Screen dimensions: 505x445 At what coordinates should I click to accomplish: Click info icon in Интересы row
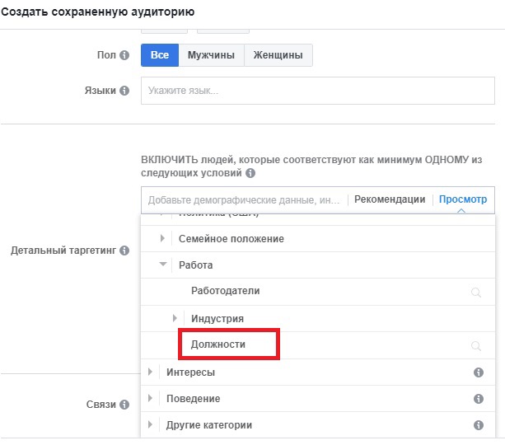(478, 372)
